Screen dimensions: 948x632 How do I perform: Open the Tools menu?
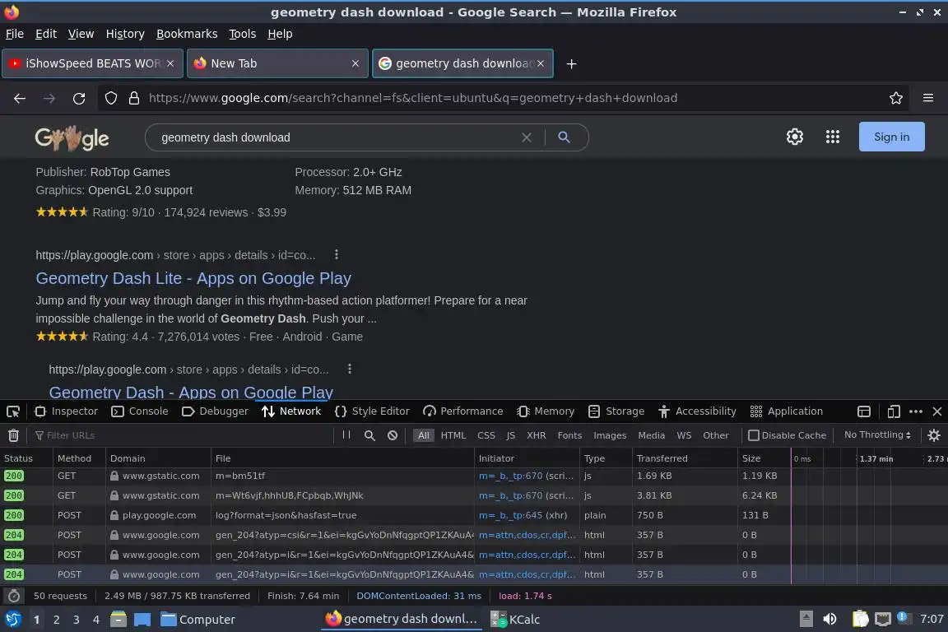coord(243,34)
